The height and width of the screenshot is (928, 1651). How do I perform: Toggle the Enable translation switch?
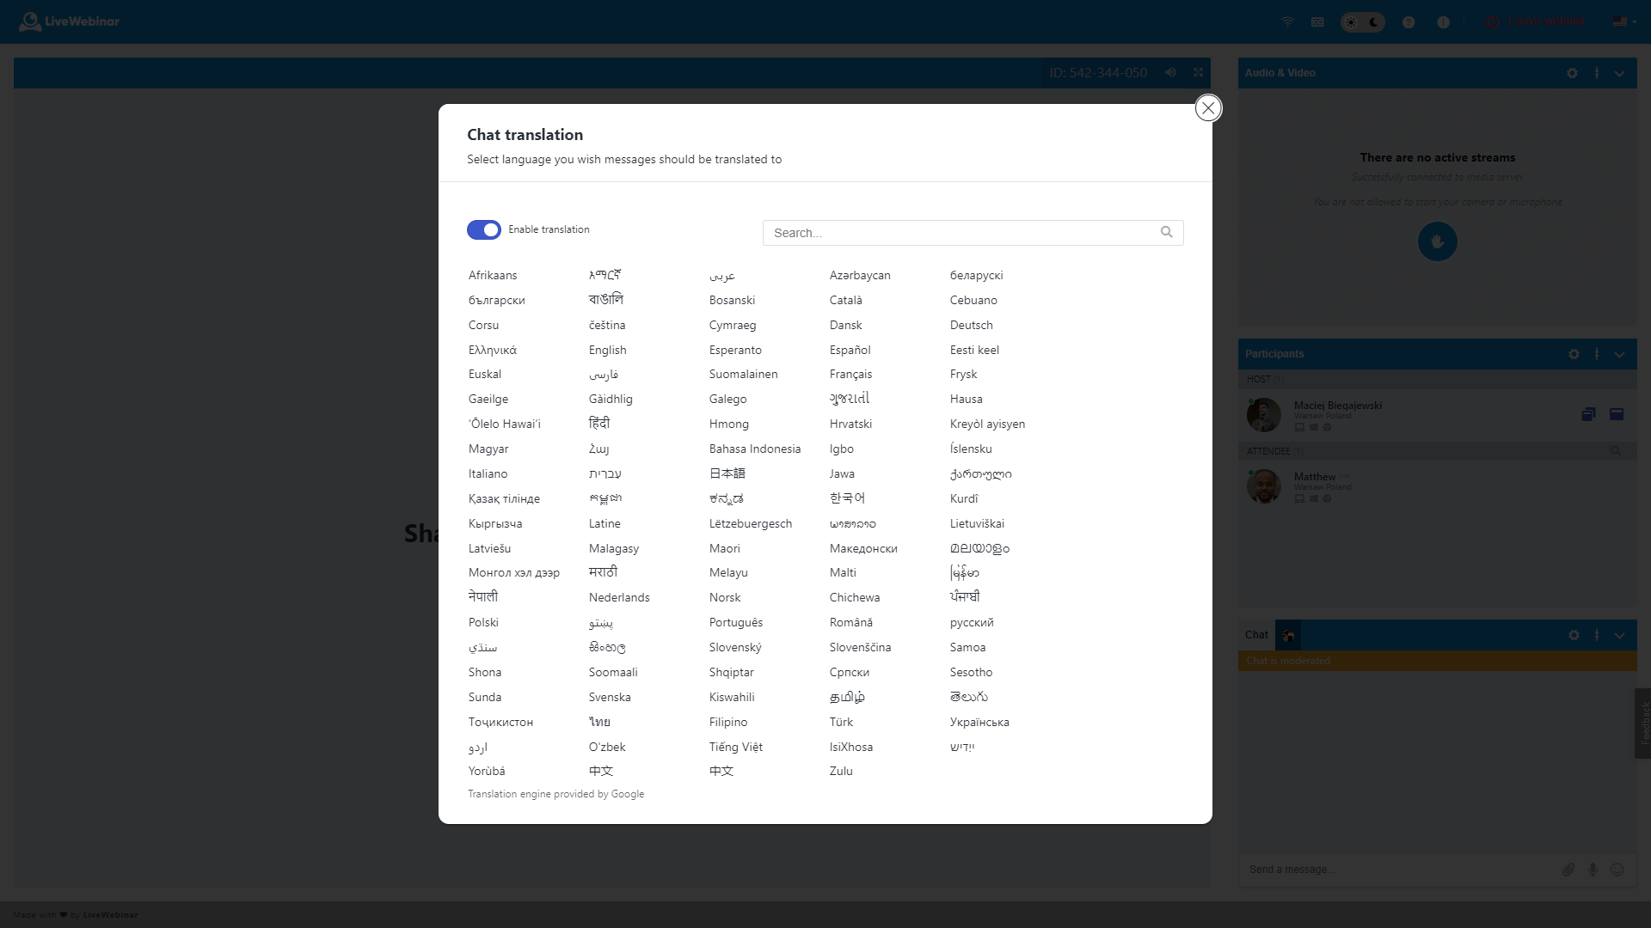point(484,229)
